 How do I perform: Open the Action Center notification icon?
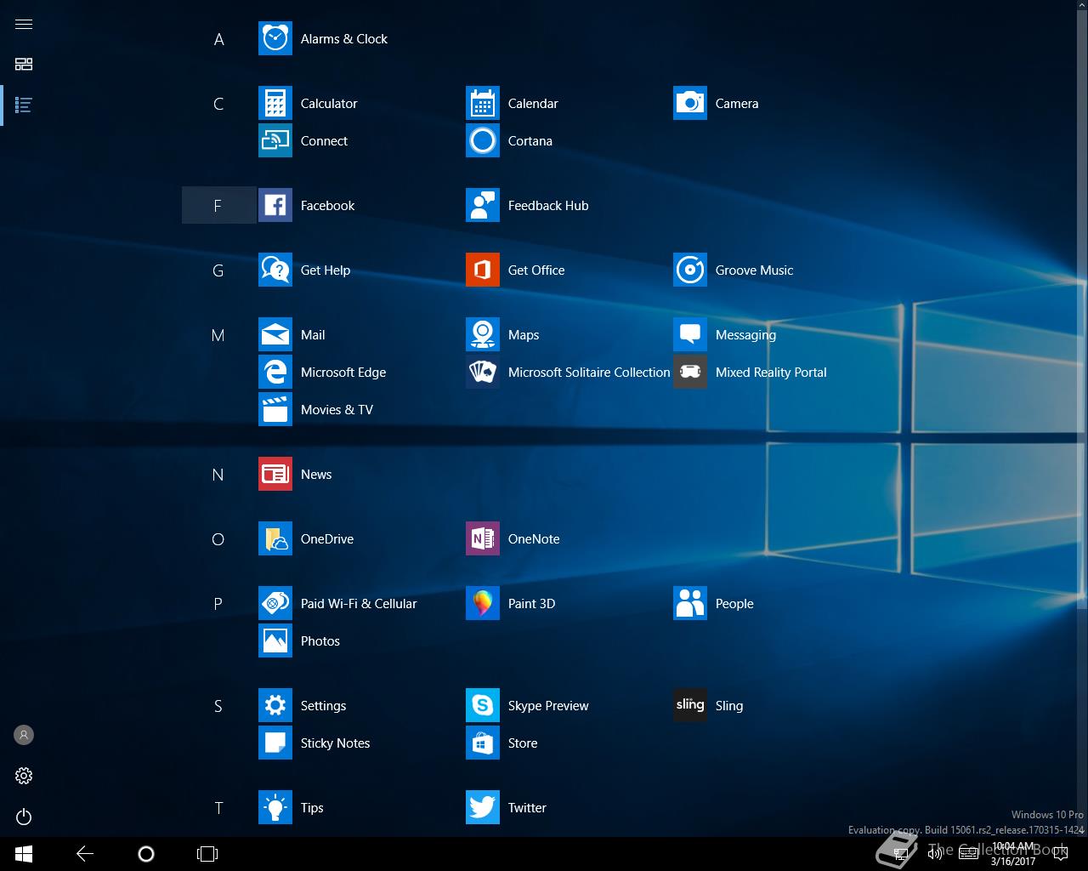[1061, 854]
